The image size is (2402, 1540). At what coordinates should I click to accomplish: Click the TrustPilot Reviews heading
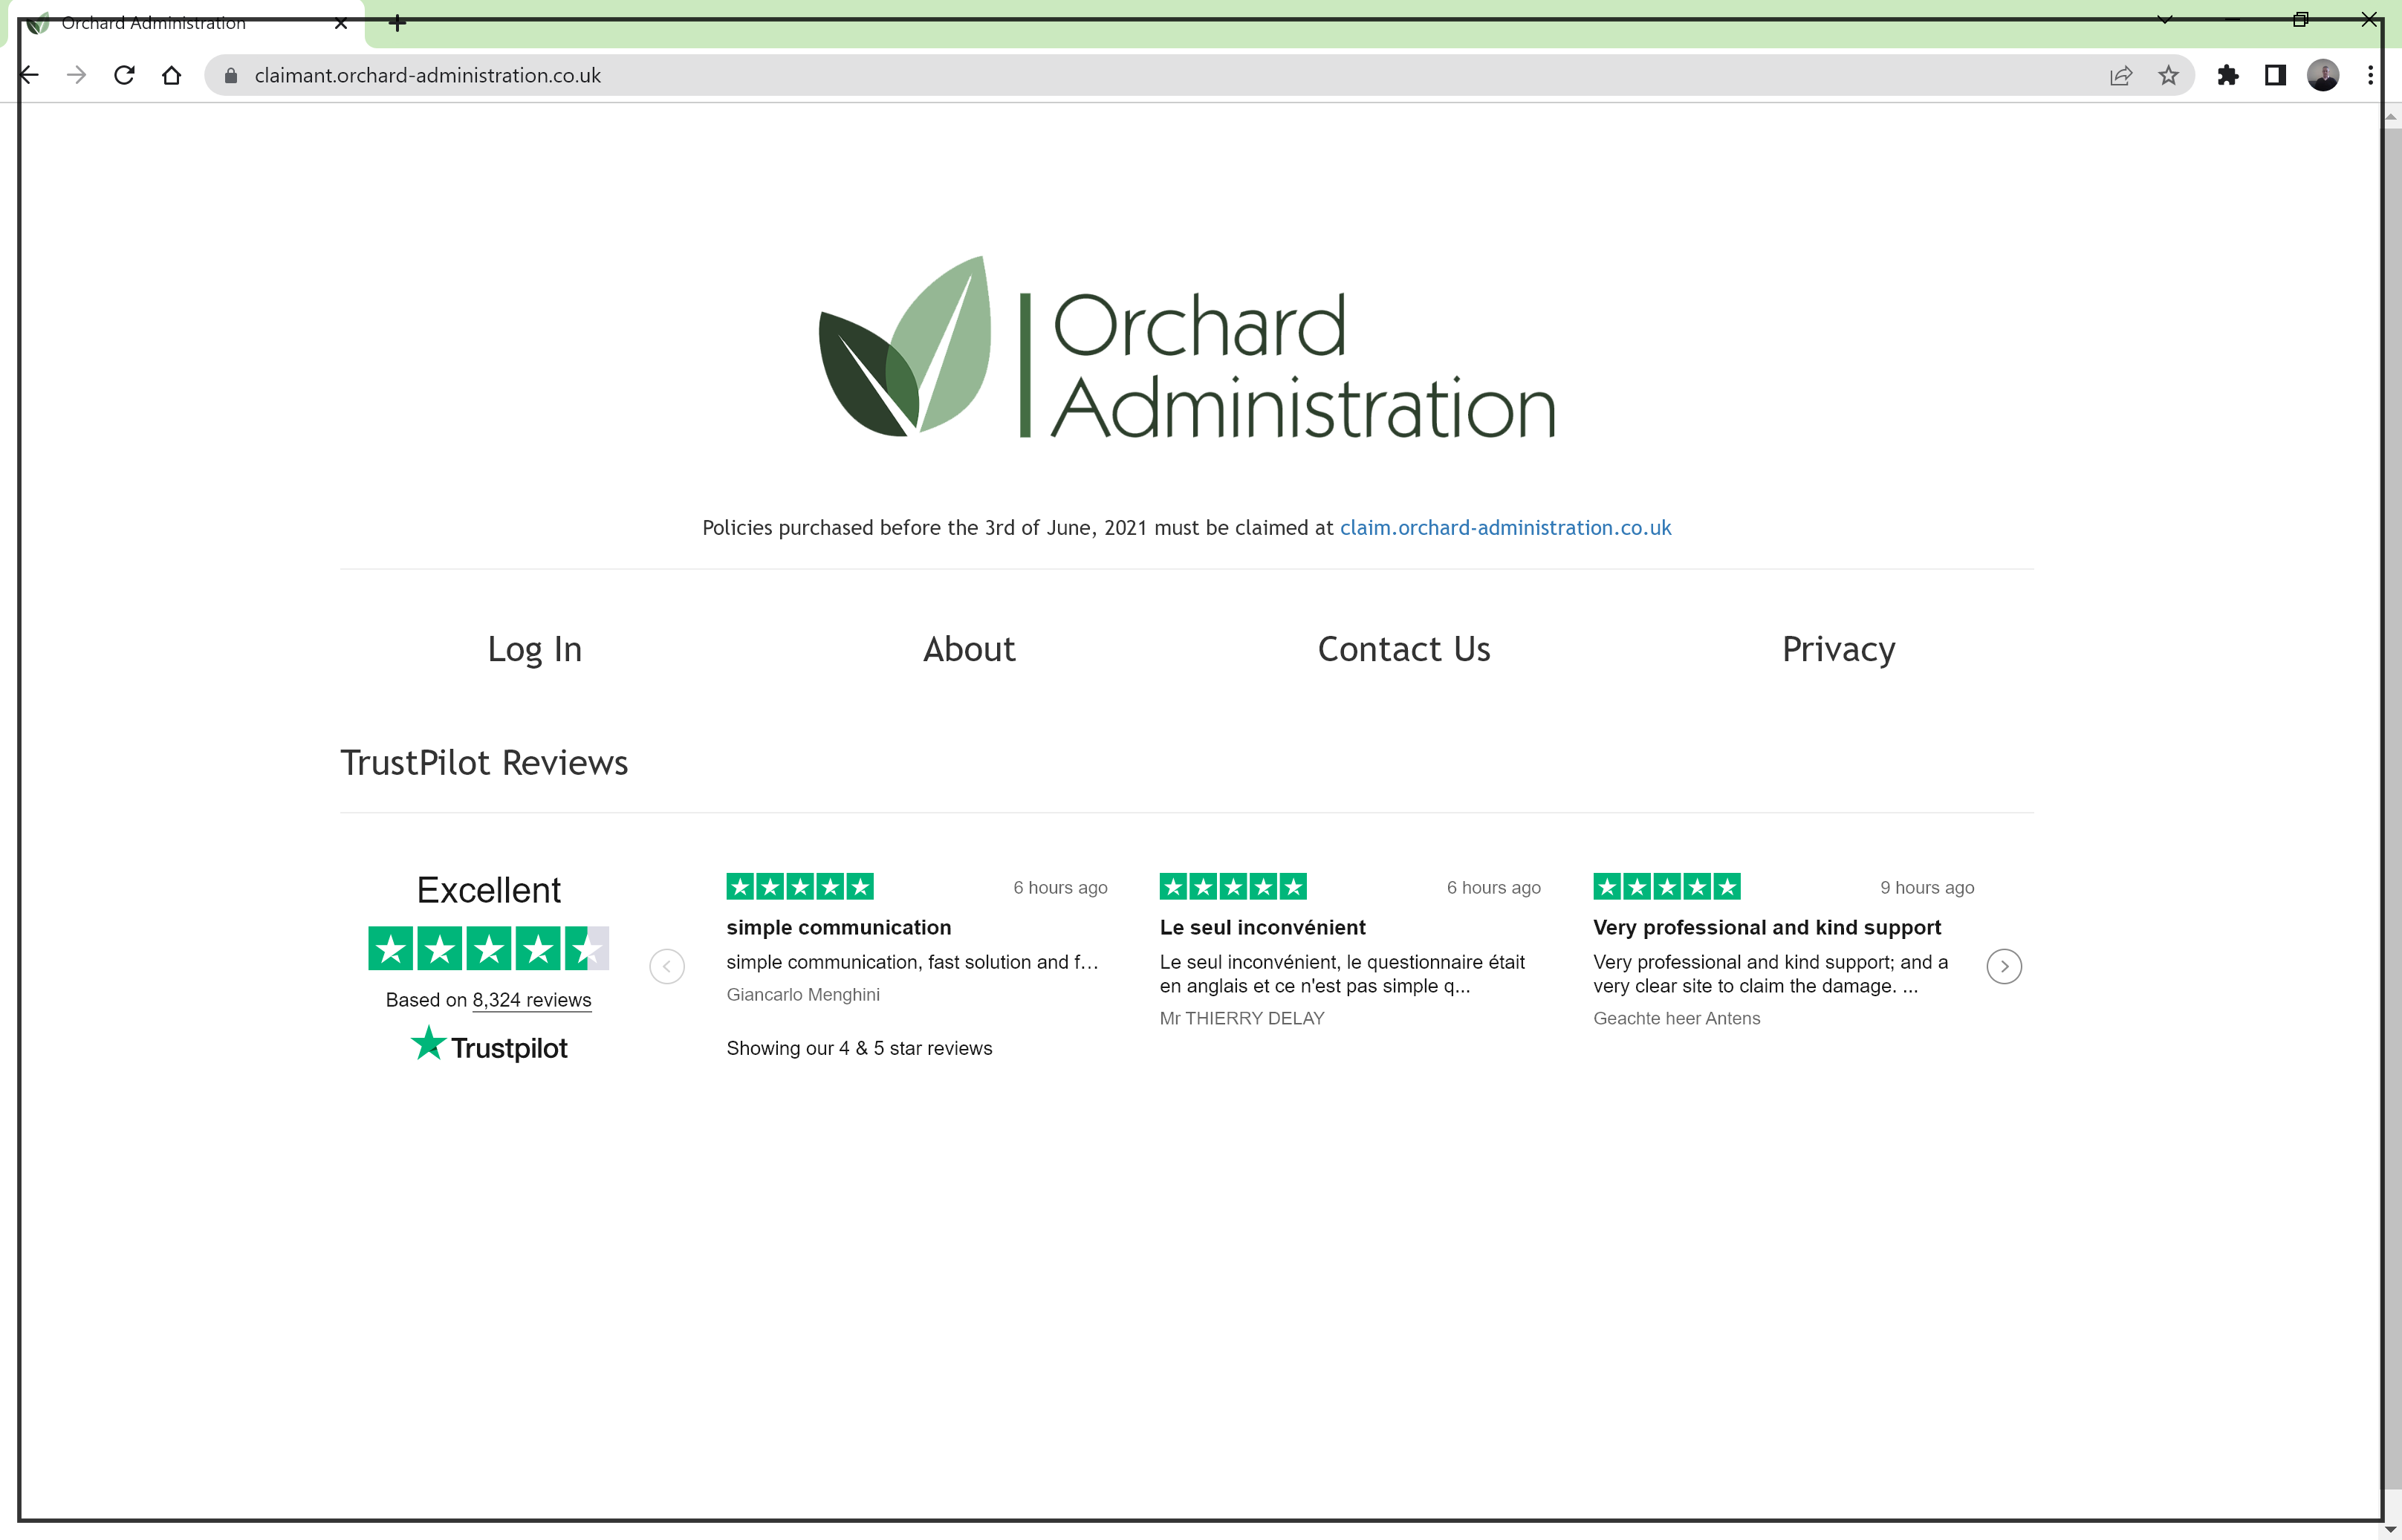click(x=484, y=762)
